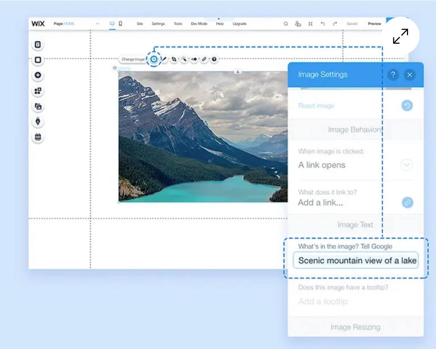Click the alt text field 'Scenic mountain view'

356,260
